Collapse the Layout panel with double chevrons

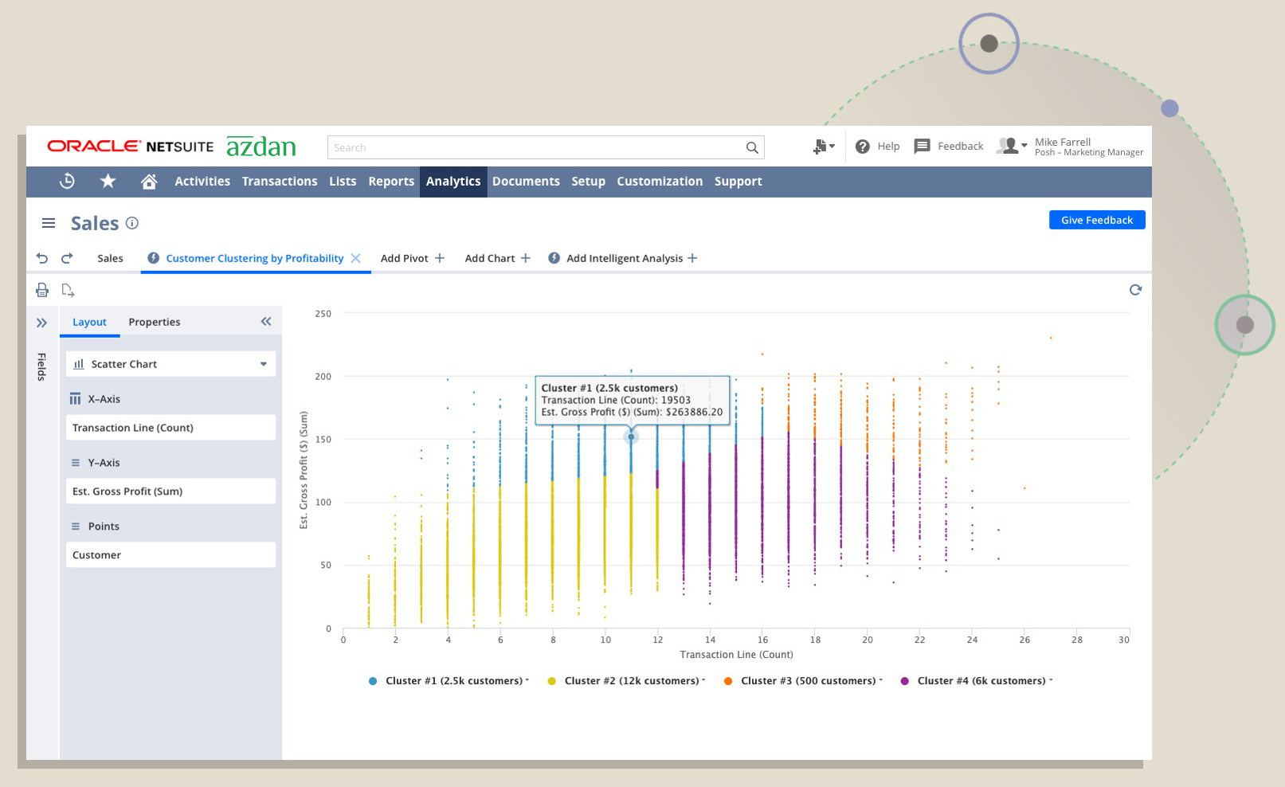pyautogui.click(x=265, y=321)
